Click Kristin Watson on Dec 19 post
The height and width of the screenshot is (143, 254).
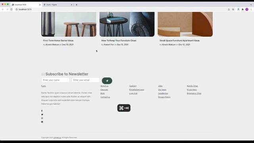[x=52, y=44]
